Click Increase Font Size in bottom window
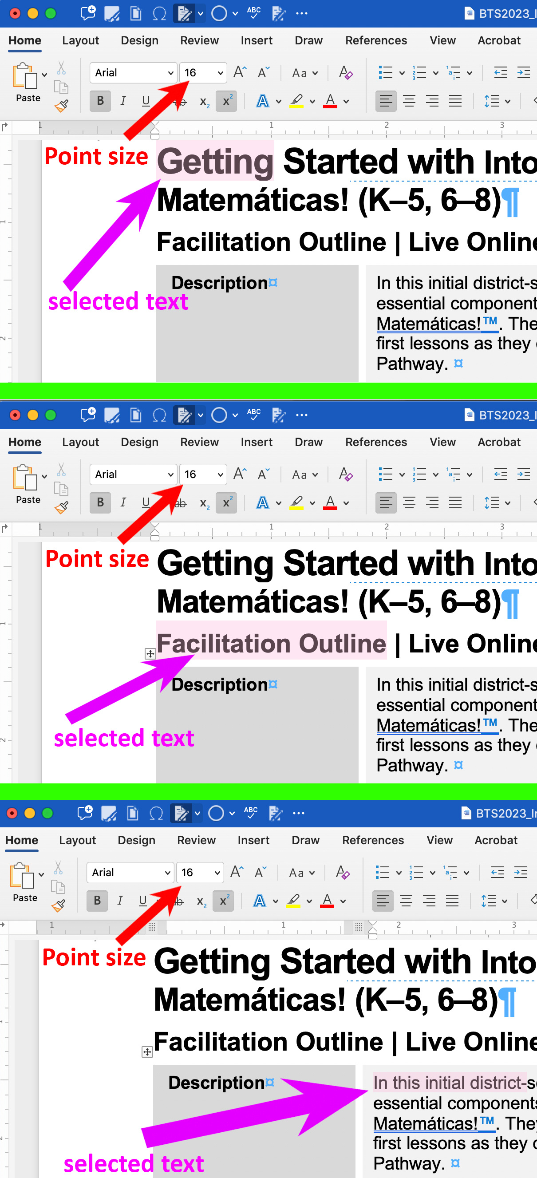Viewport: 537px width, 1178px height. tap(237, 872)
